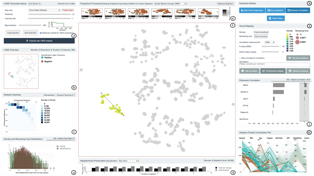The width and height of the screenshot is (314, 176).
Task: Click the trash icon on Reset Filters
Action: [269, 18]
